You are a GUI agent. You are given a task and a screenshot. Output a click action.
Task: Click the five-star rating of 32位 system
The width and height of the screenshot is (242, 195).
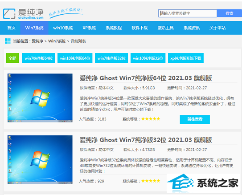[x=151, y=181]
